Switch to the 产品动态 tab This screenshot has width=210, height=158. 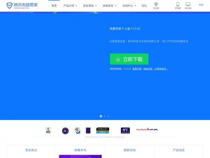click(x=179, y=150)
